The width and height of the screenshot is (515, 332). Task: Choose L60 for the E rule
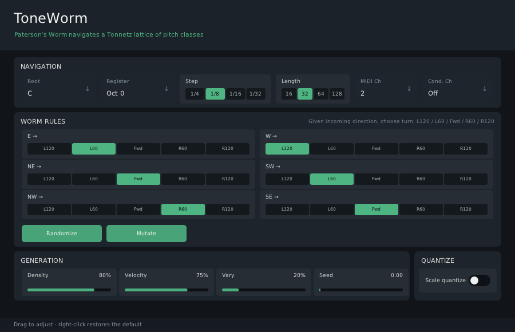[94, 149]
